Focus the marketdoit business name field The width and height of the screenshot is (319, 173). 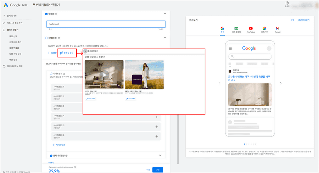click(x=106, y=24)
